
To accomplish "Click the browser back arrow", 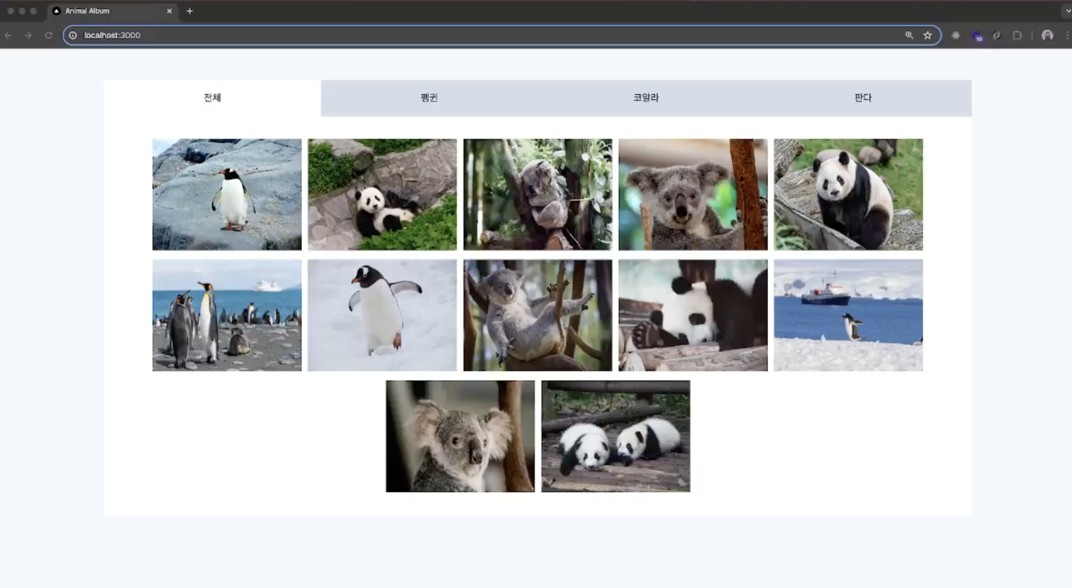I will coord(8,35).
